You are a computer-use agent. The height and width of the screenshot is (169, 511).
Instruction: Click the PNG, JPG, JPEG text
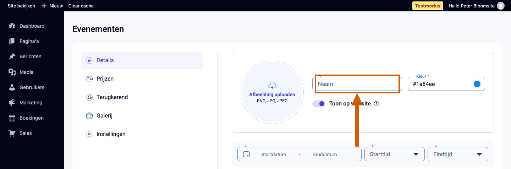[x=272, y=101]
